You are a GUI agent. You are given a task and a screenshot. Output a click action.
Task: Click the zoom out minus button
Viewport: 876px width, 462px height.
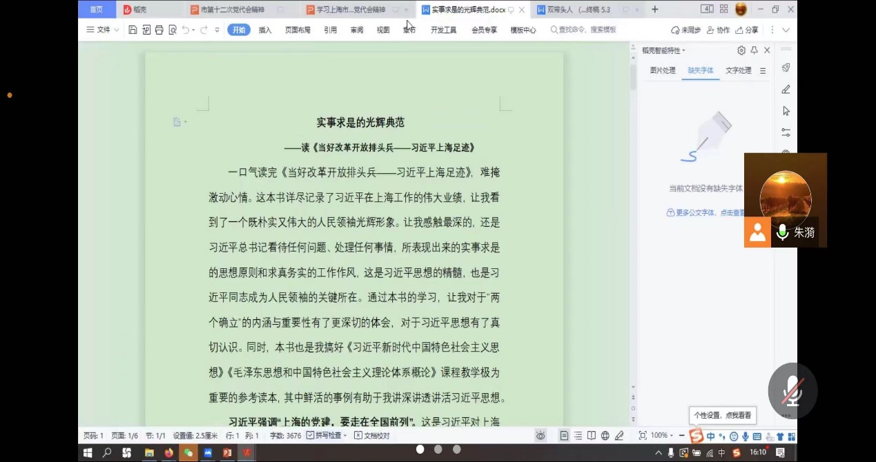point(682,435)
